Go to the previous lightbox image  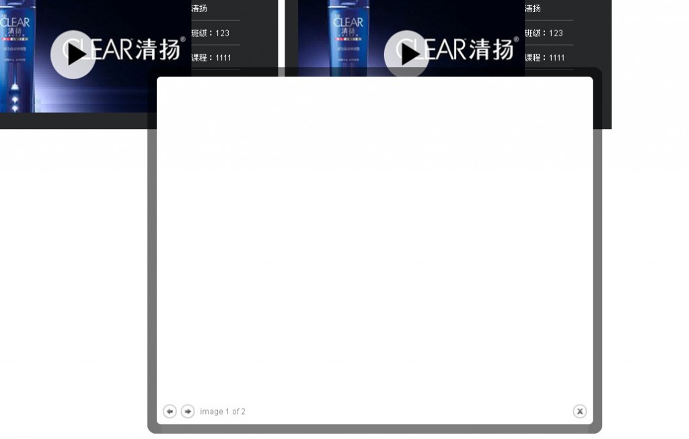coord(170,411)
